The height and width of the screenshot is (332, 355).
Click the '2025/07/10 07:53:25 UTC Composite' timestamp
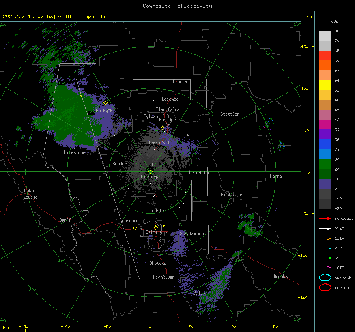pyautogui.click(x=54, y=17)
